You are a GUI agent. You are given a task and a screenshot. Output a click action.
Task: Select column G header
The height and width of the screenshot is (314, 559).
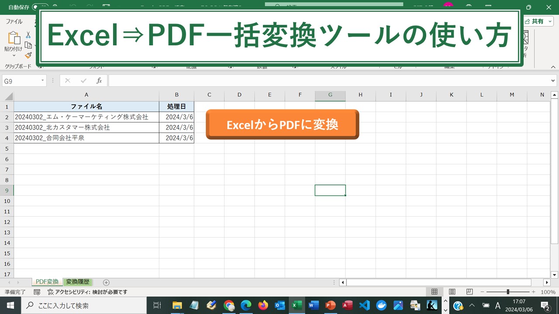click(330, 95)
